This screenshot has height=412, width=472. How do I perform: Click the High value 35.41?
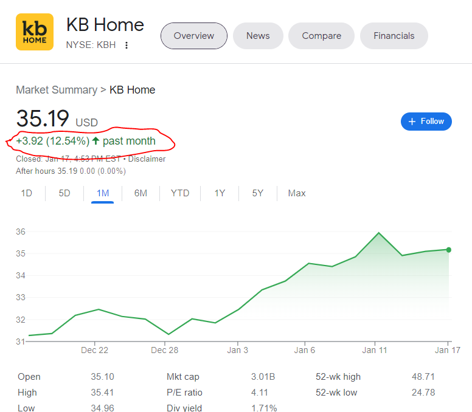(x=102, y=393)
